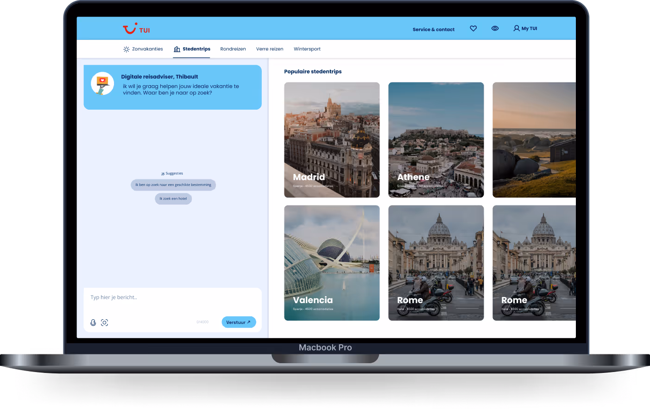Click the 'Populaire stedentrips' heading

313,71
